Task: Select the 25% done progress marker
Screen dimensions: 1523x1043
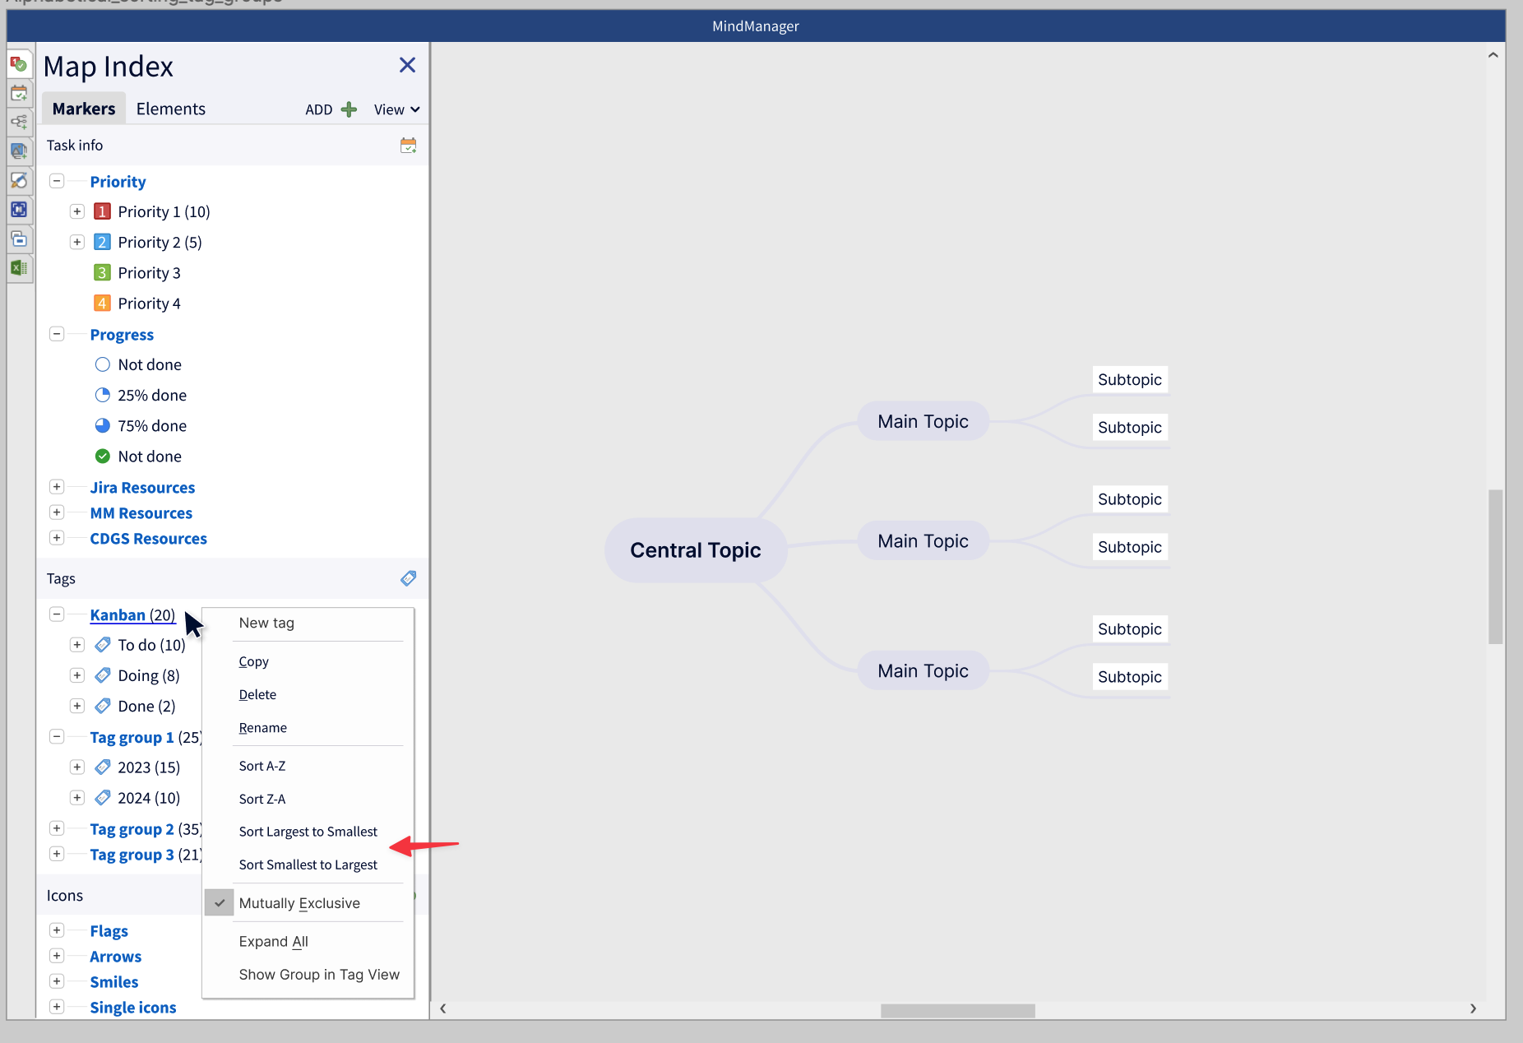Action: coord(151,396)
